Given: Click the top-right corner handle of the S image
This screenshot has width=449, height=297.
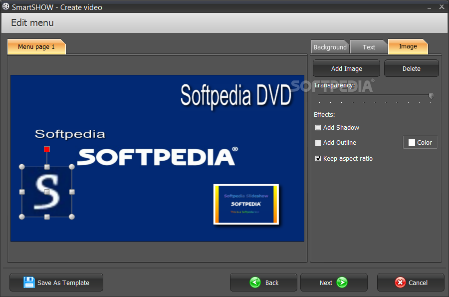Looking at the screenshot, I should (x=72, y=167).
